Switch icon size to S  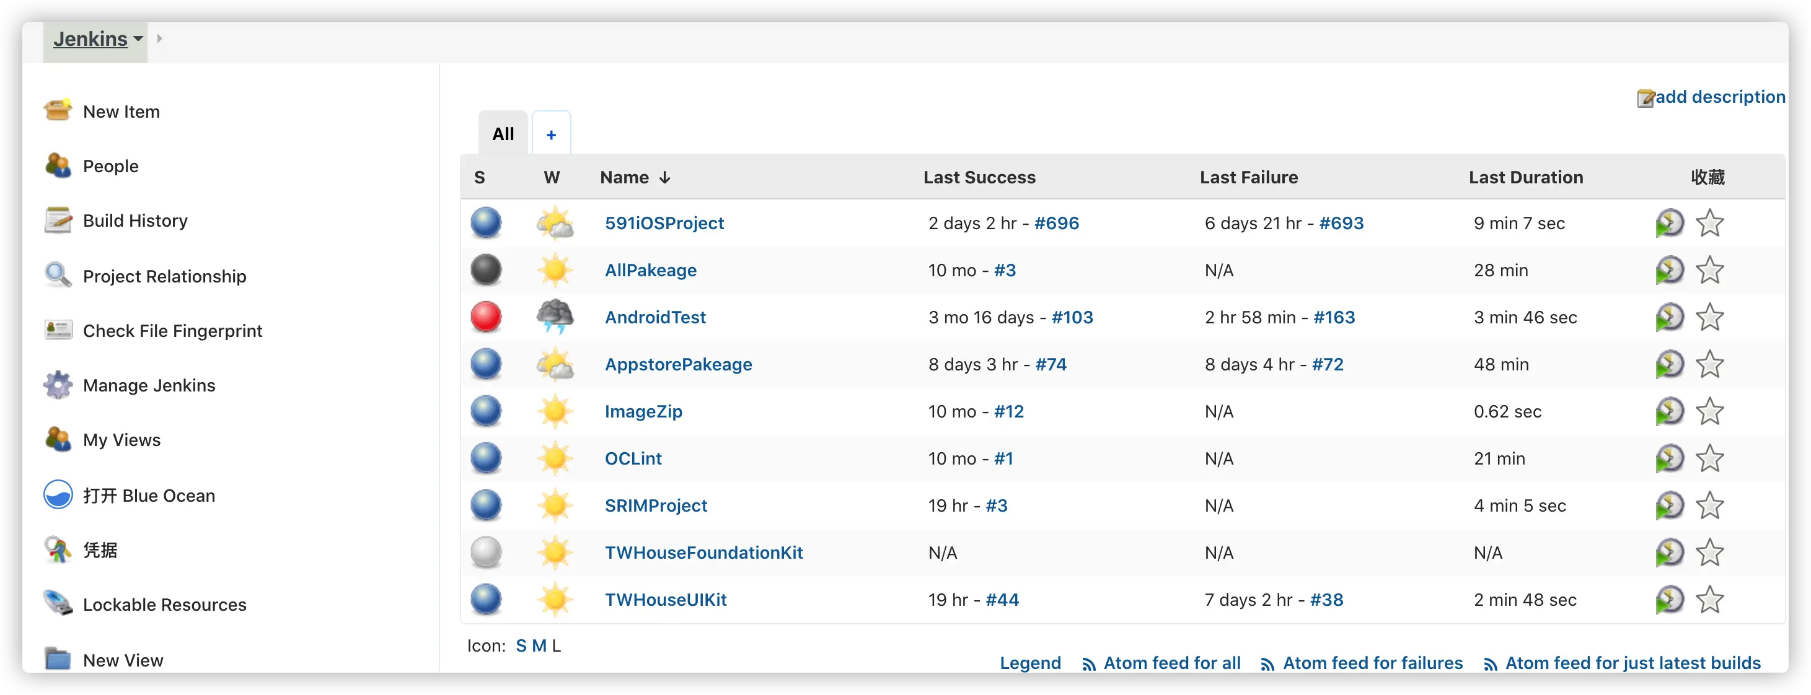coord(521,646)
